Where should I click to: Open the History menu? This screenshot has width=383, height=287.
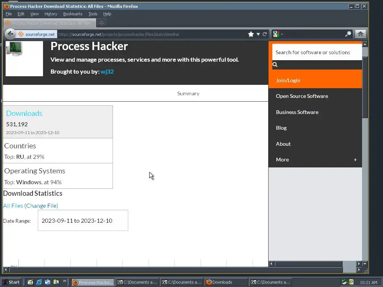tap(51, 14)
